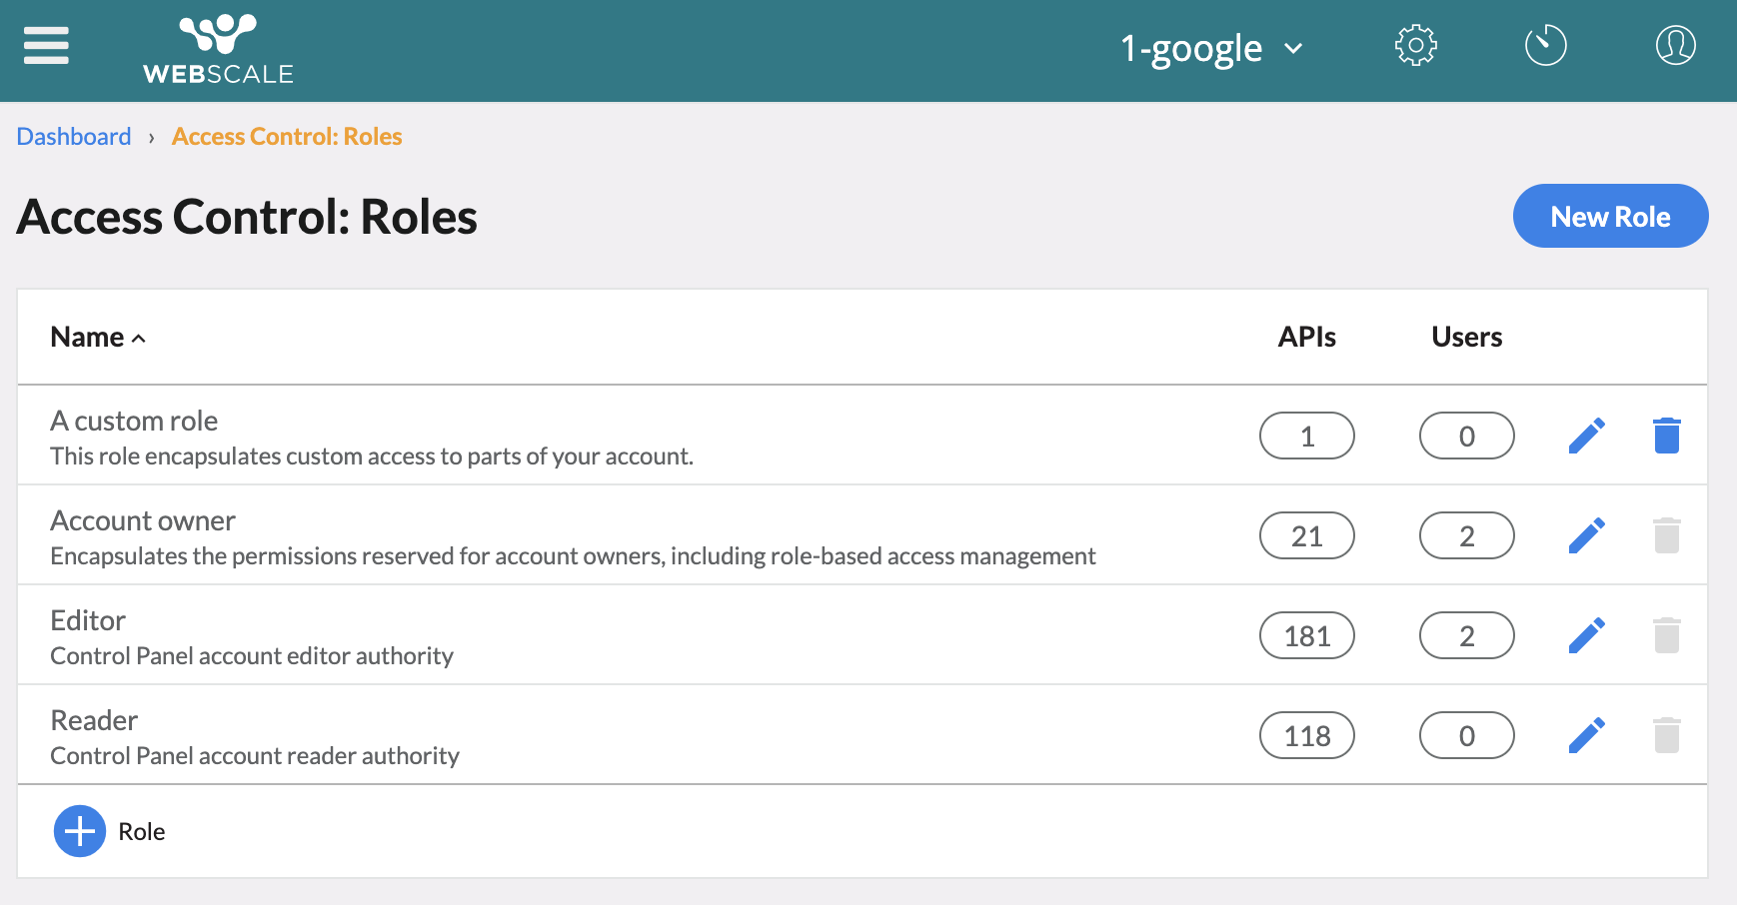
Task: Edit the Reader role
Action: 1586,735
